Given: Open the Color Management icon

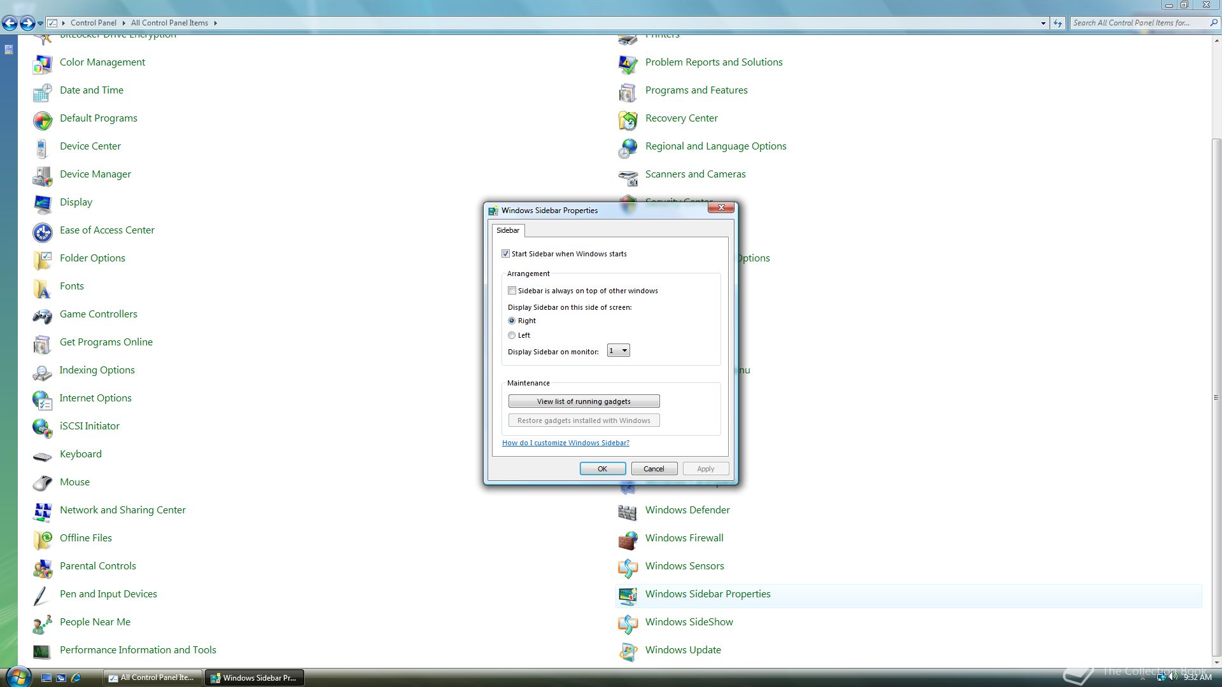Looking at the screenshot, I should (43, 64).
